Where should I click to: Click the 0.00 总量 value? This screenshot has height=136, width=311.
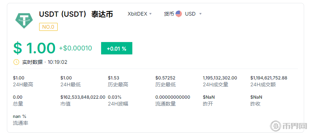point(18,97)
